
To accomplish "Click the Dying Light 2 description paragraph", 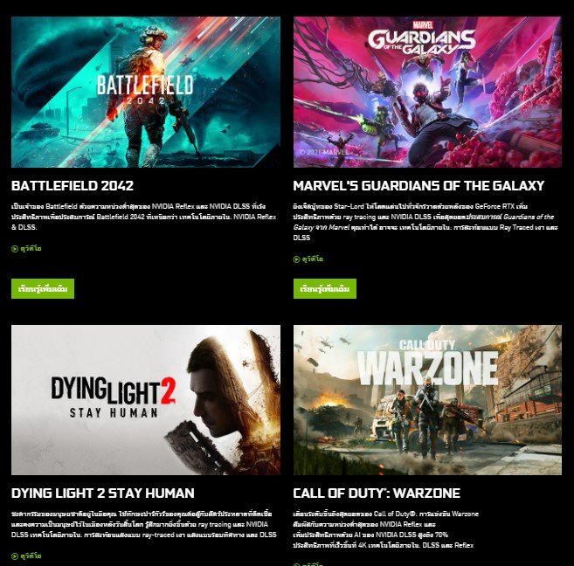I will point(144,524).
